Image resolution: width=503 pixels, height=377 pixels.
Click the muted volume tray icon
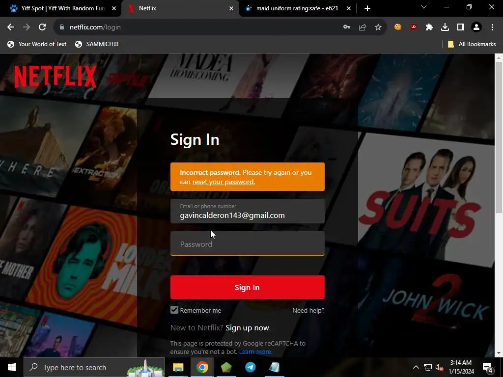tap(439, 367)
